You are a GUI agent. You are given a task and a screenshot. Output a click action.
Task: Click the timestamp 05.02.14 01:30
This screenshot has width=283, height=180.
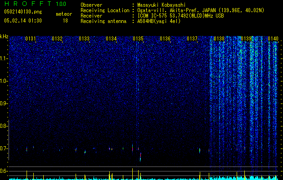click(x=23, y=21)
